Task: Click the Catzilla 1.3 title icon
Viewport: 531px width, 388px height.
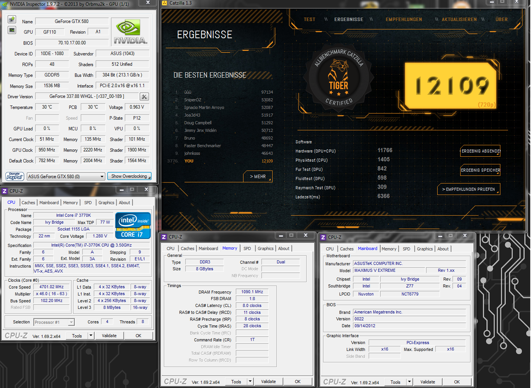Action: (x=165, y=3)
